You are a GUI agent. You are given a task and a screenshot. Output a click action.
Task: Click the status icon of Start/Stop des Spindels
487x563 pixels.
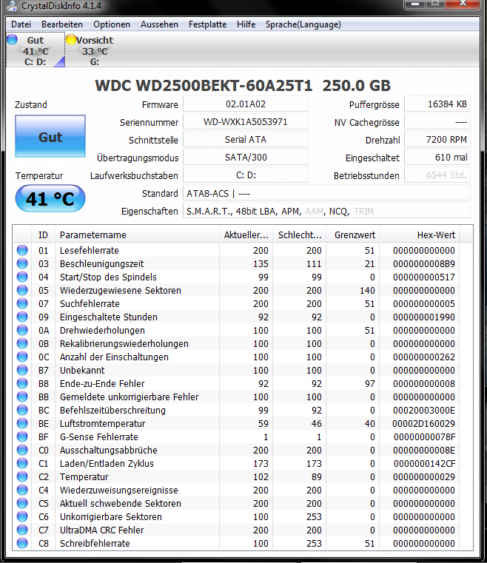coord(22,277)
